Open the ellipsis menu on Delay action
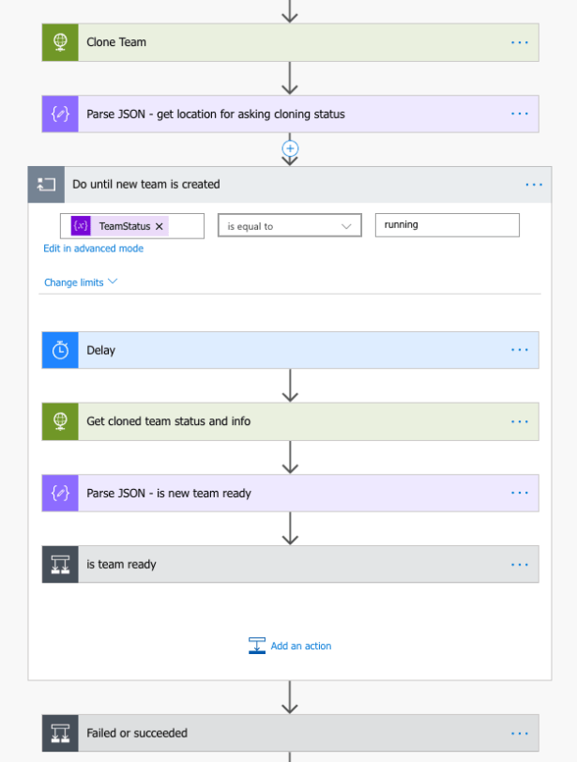This screenshot has height=762, width=577. click(520, 350)
